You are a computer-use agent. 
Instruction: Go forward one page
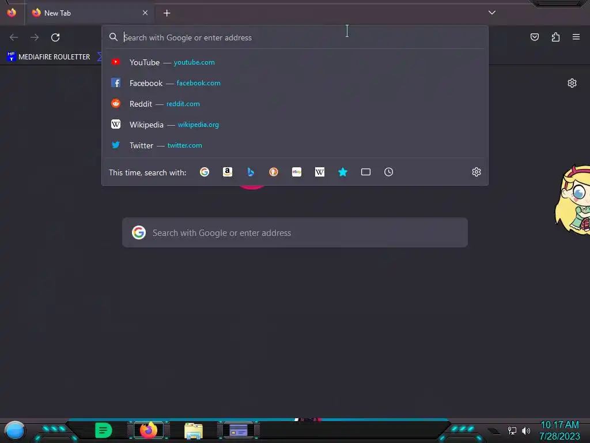35,37
